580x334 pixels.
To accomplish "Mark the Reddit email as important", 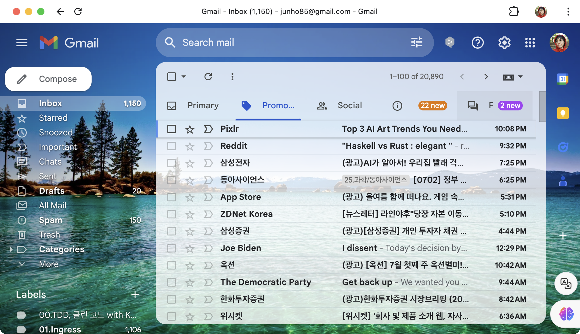I will 208,146.
